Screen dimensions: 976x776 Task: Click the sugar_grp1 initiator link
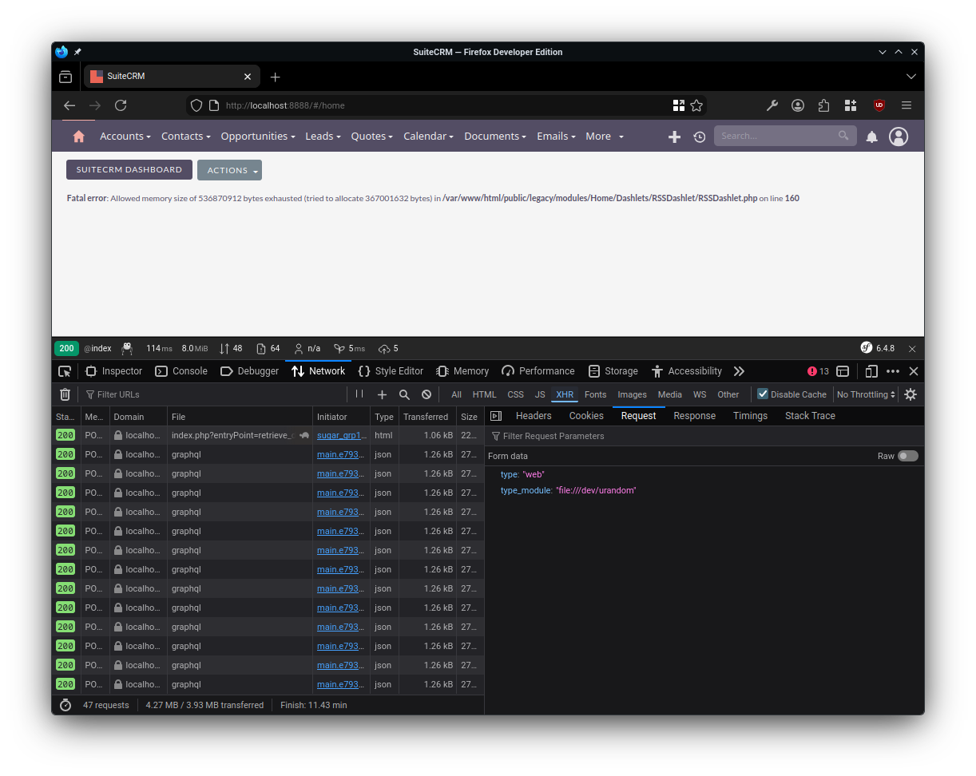(341, 435)
